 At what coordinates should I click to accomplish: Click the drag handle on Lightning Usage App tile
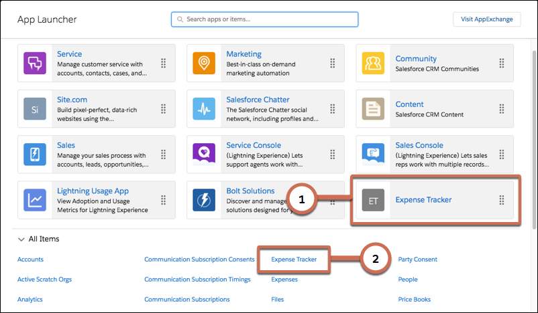[x=163, y=200]
